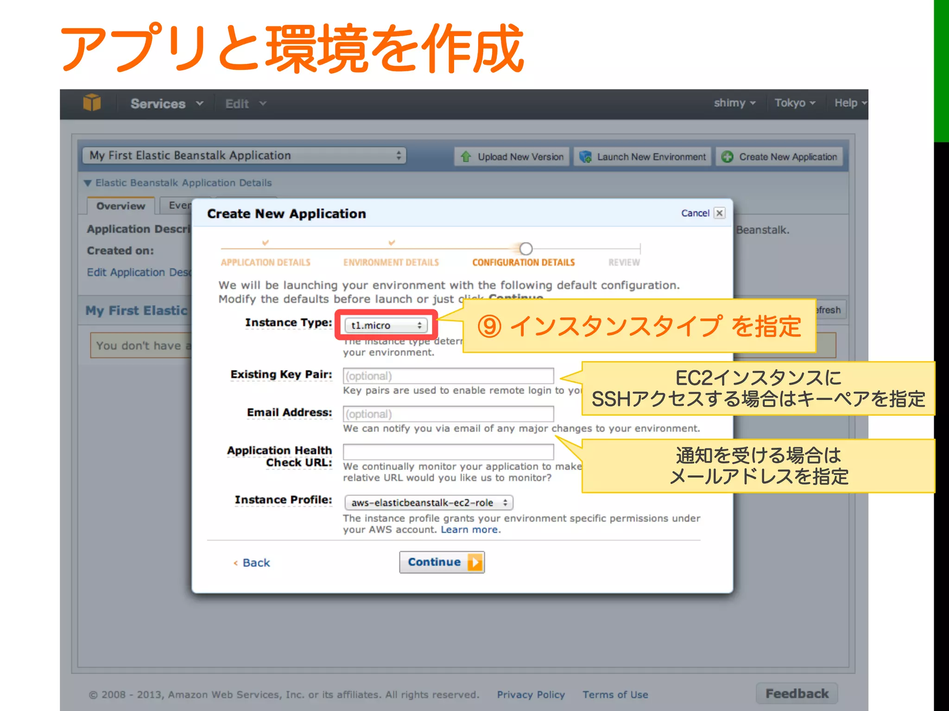The image size is (949, 711).
Task: Click the orange arrow on Continue
Action: tap(474, 562)
